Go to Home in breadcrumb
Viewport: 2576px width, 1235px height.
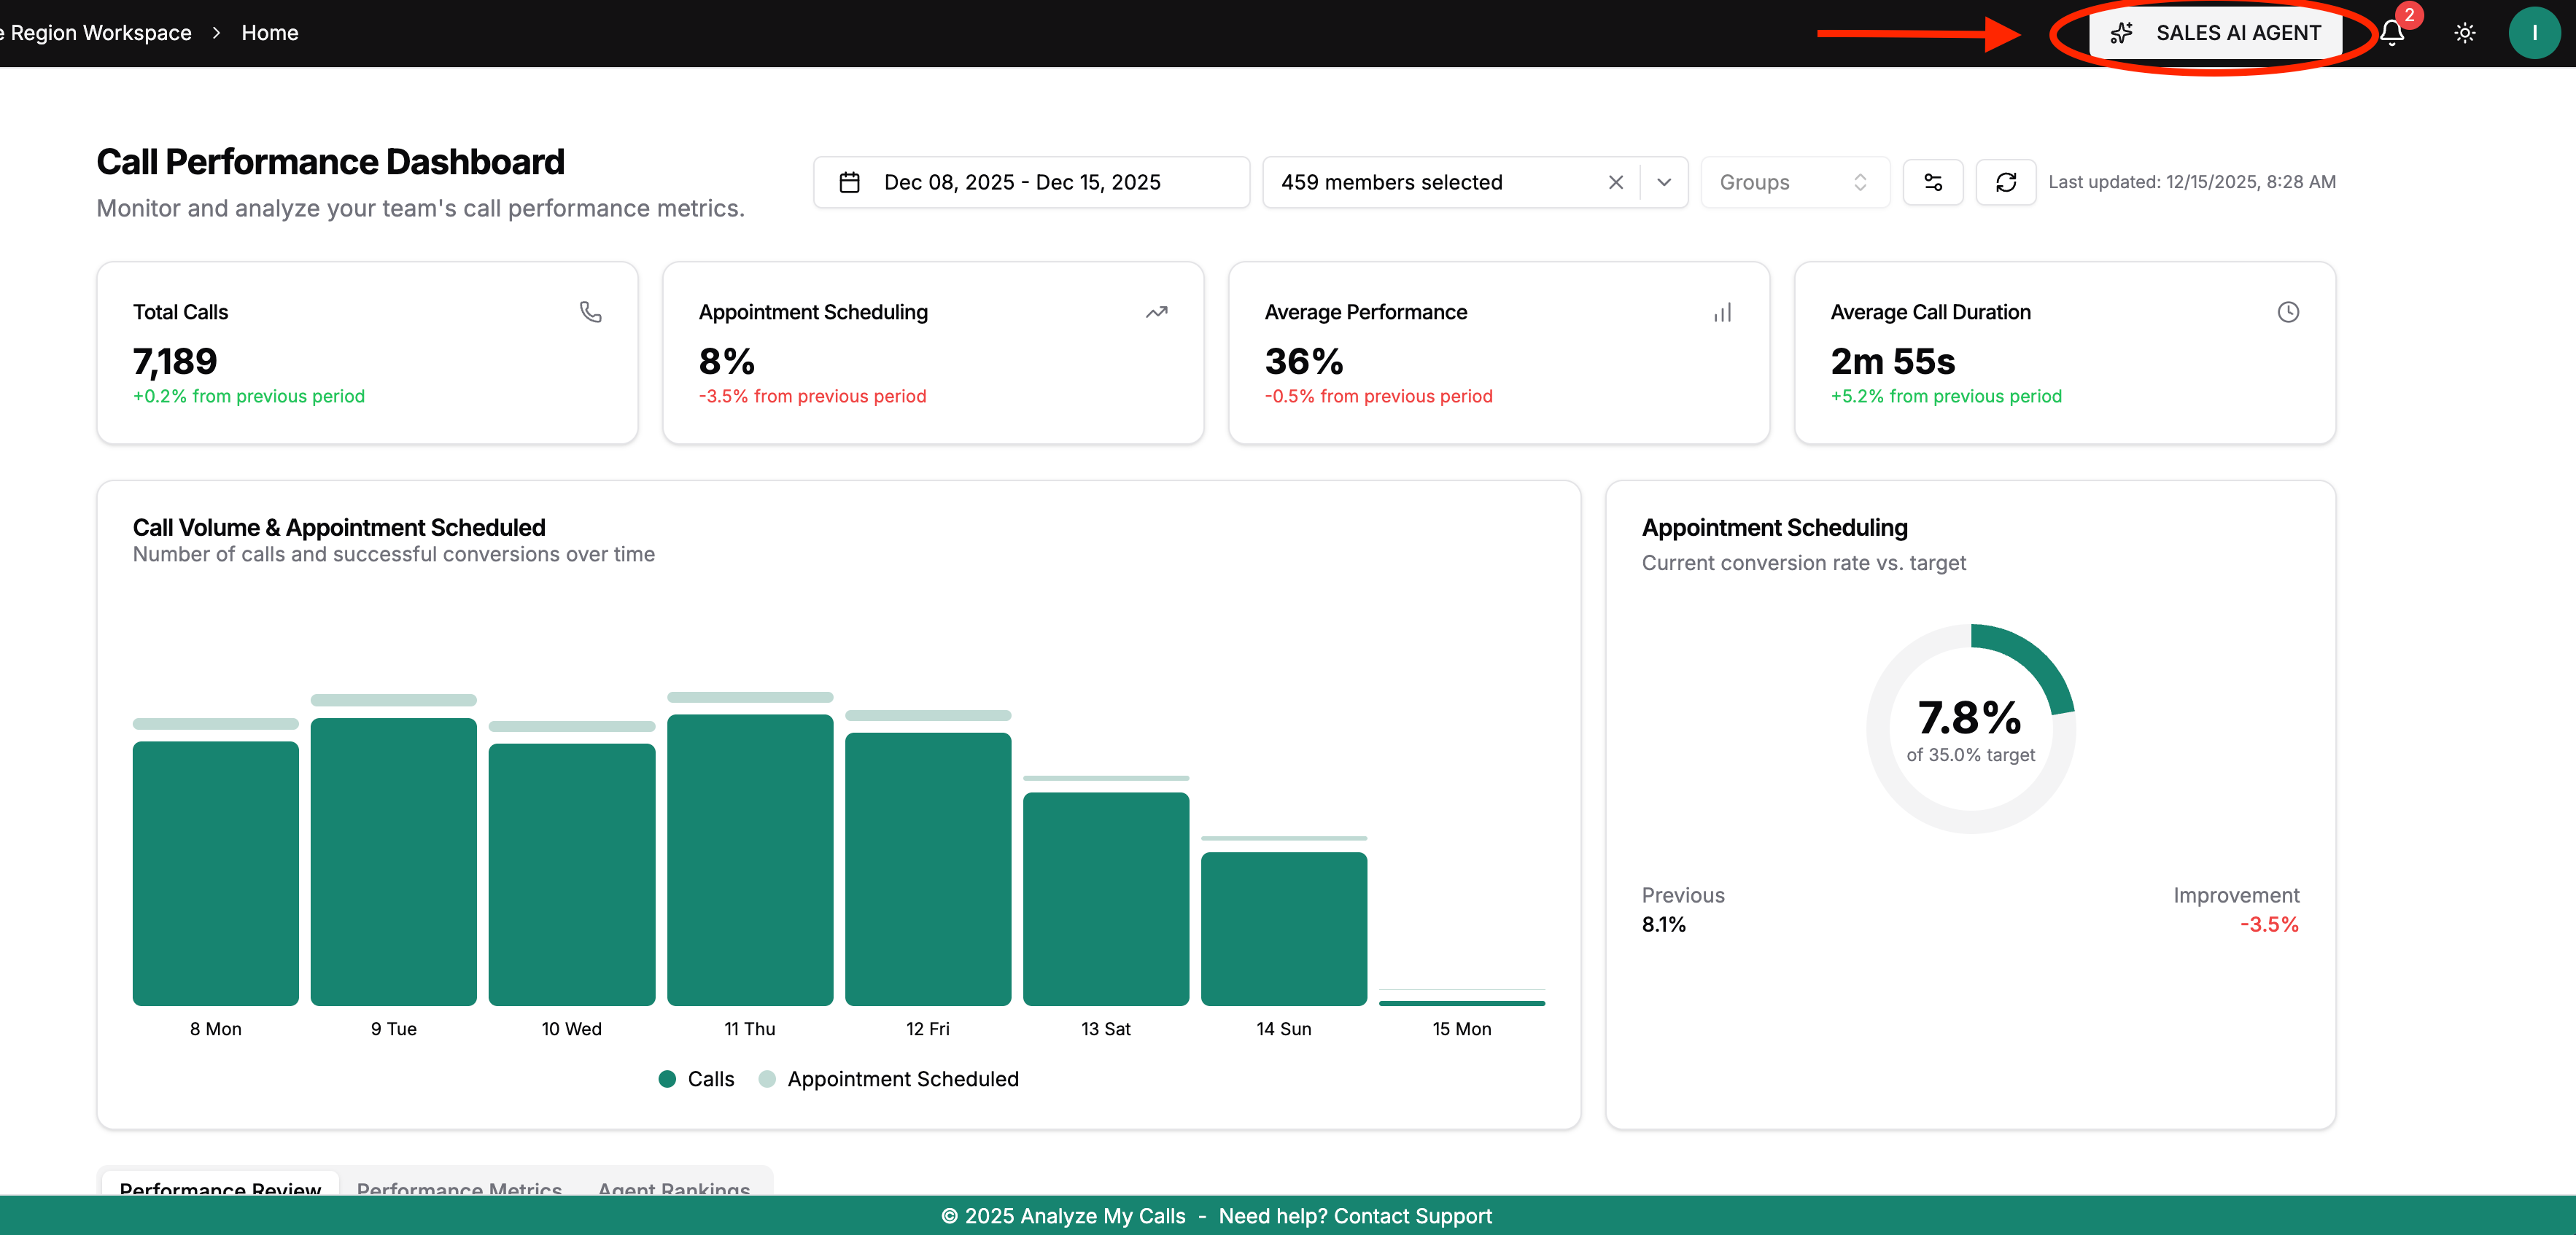(269, 33)
